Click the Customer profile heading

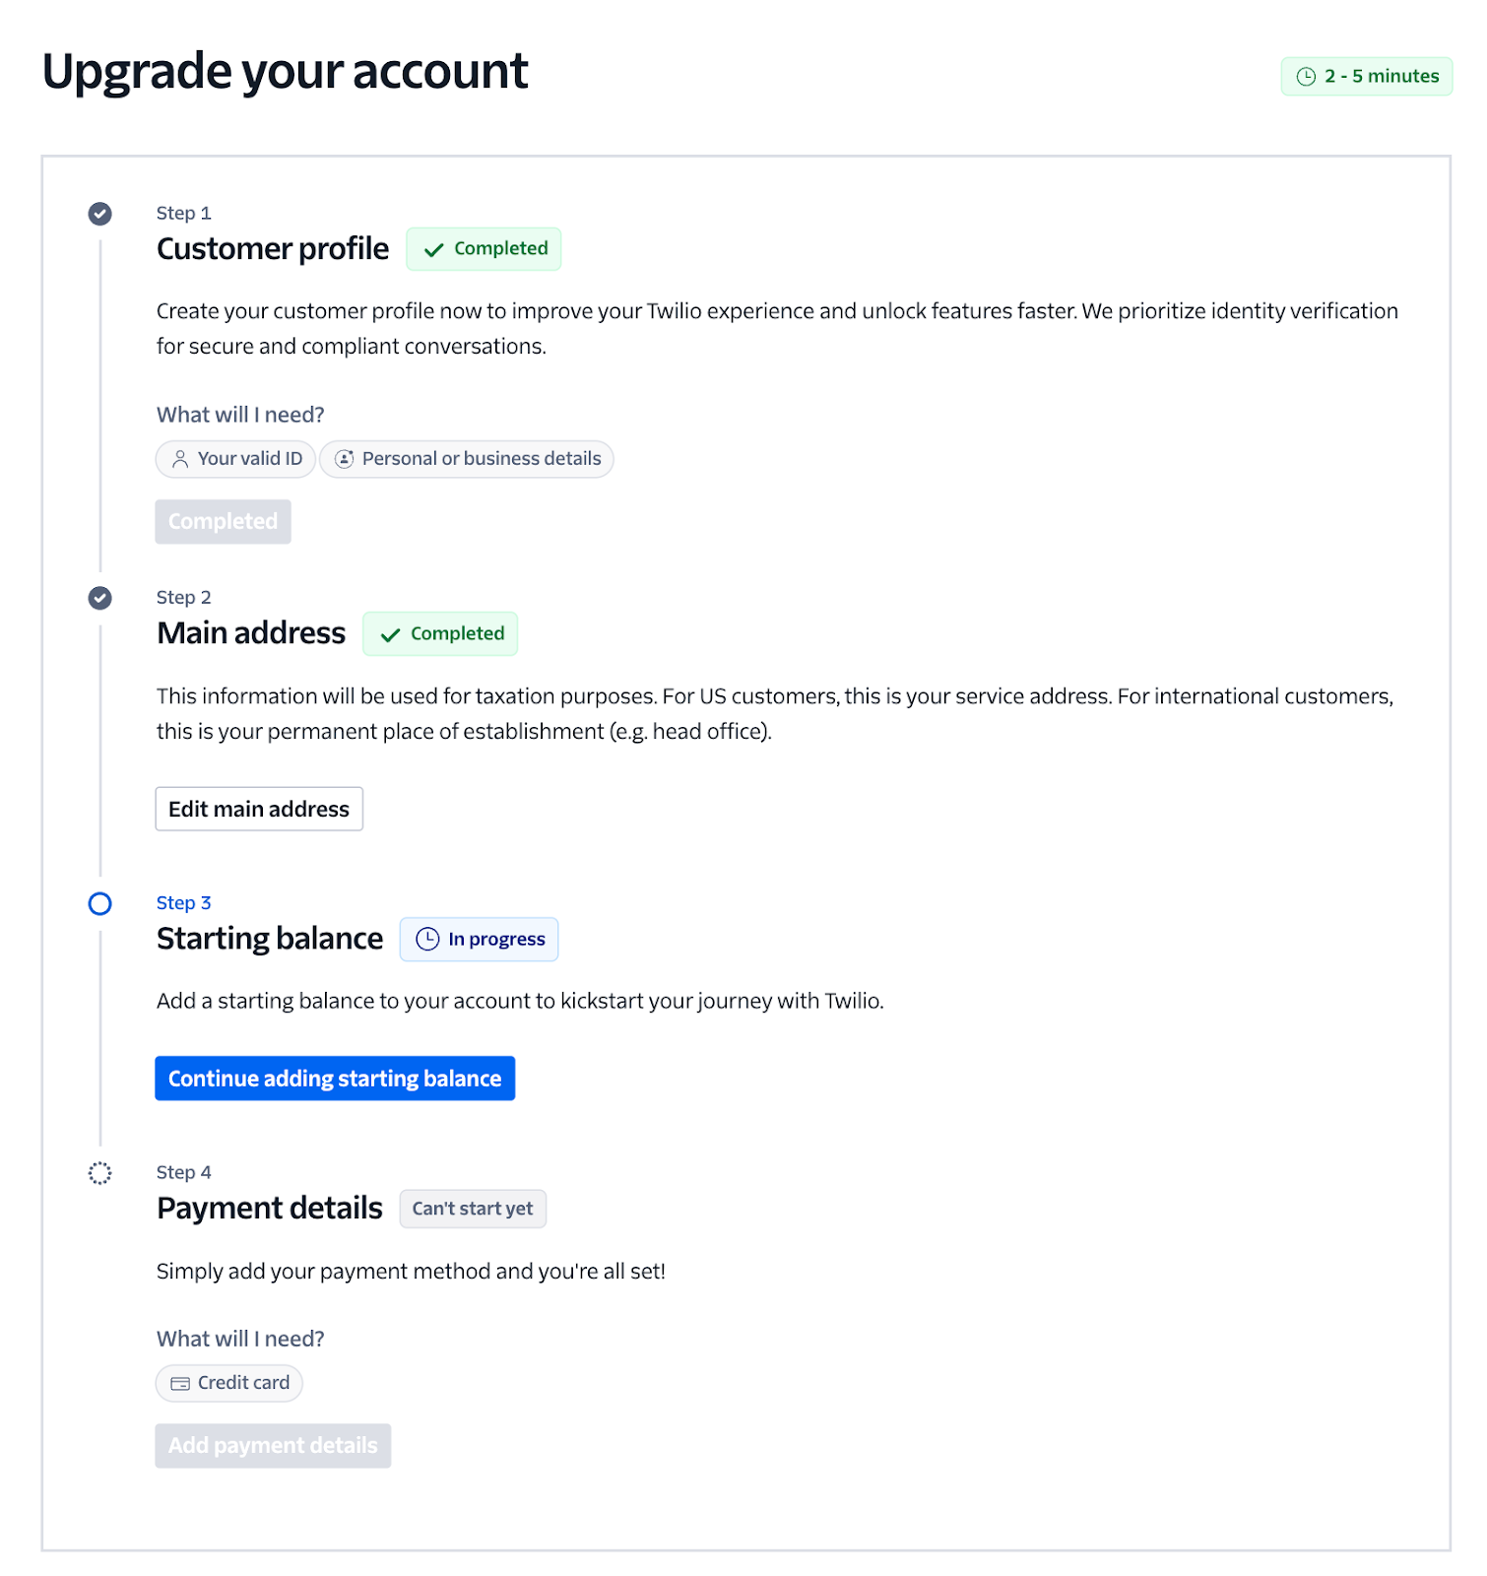pos(273,249)
